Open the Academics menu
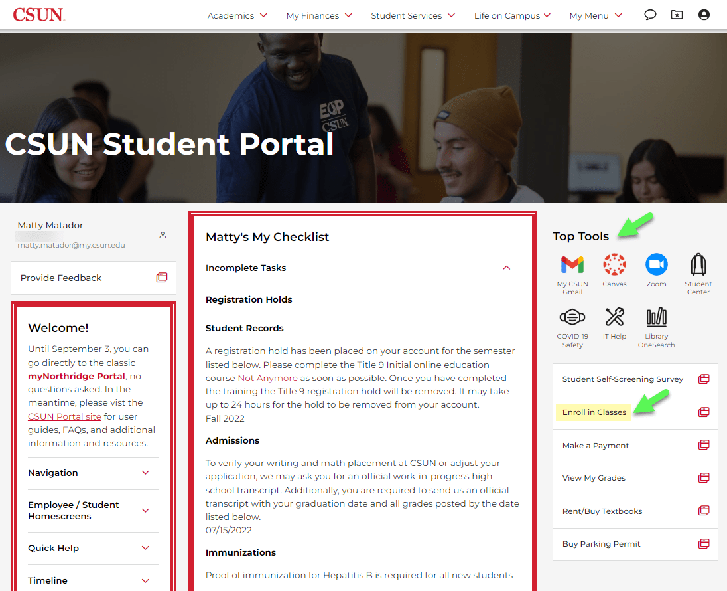 (x=237, y=15)
